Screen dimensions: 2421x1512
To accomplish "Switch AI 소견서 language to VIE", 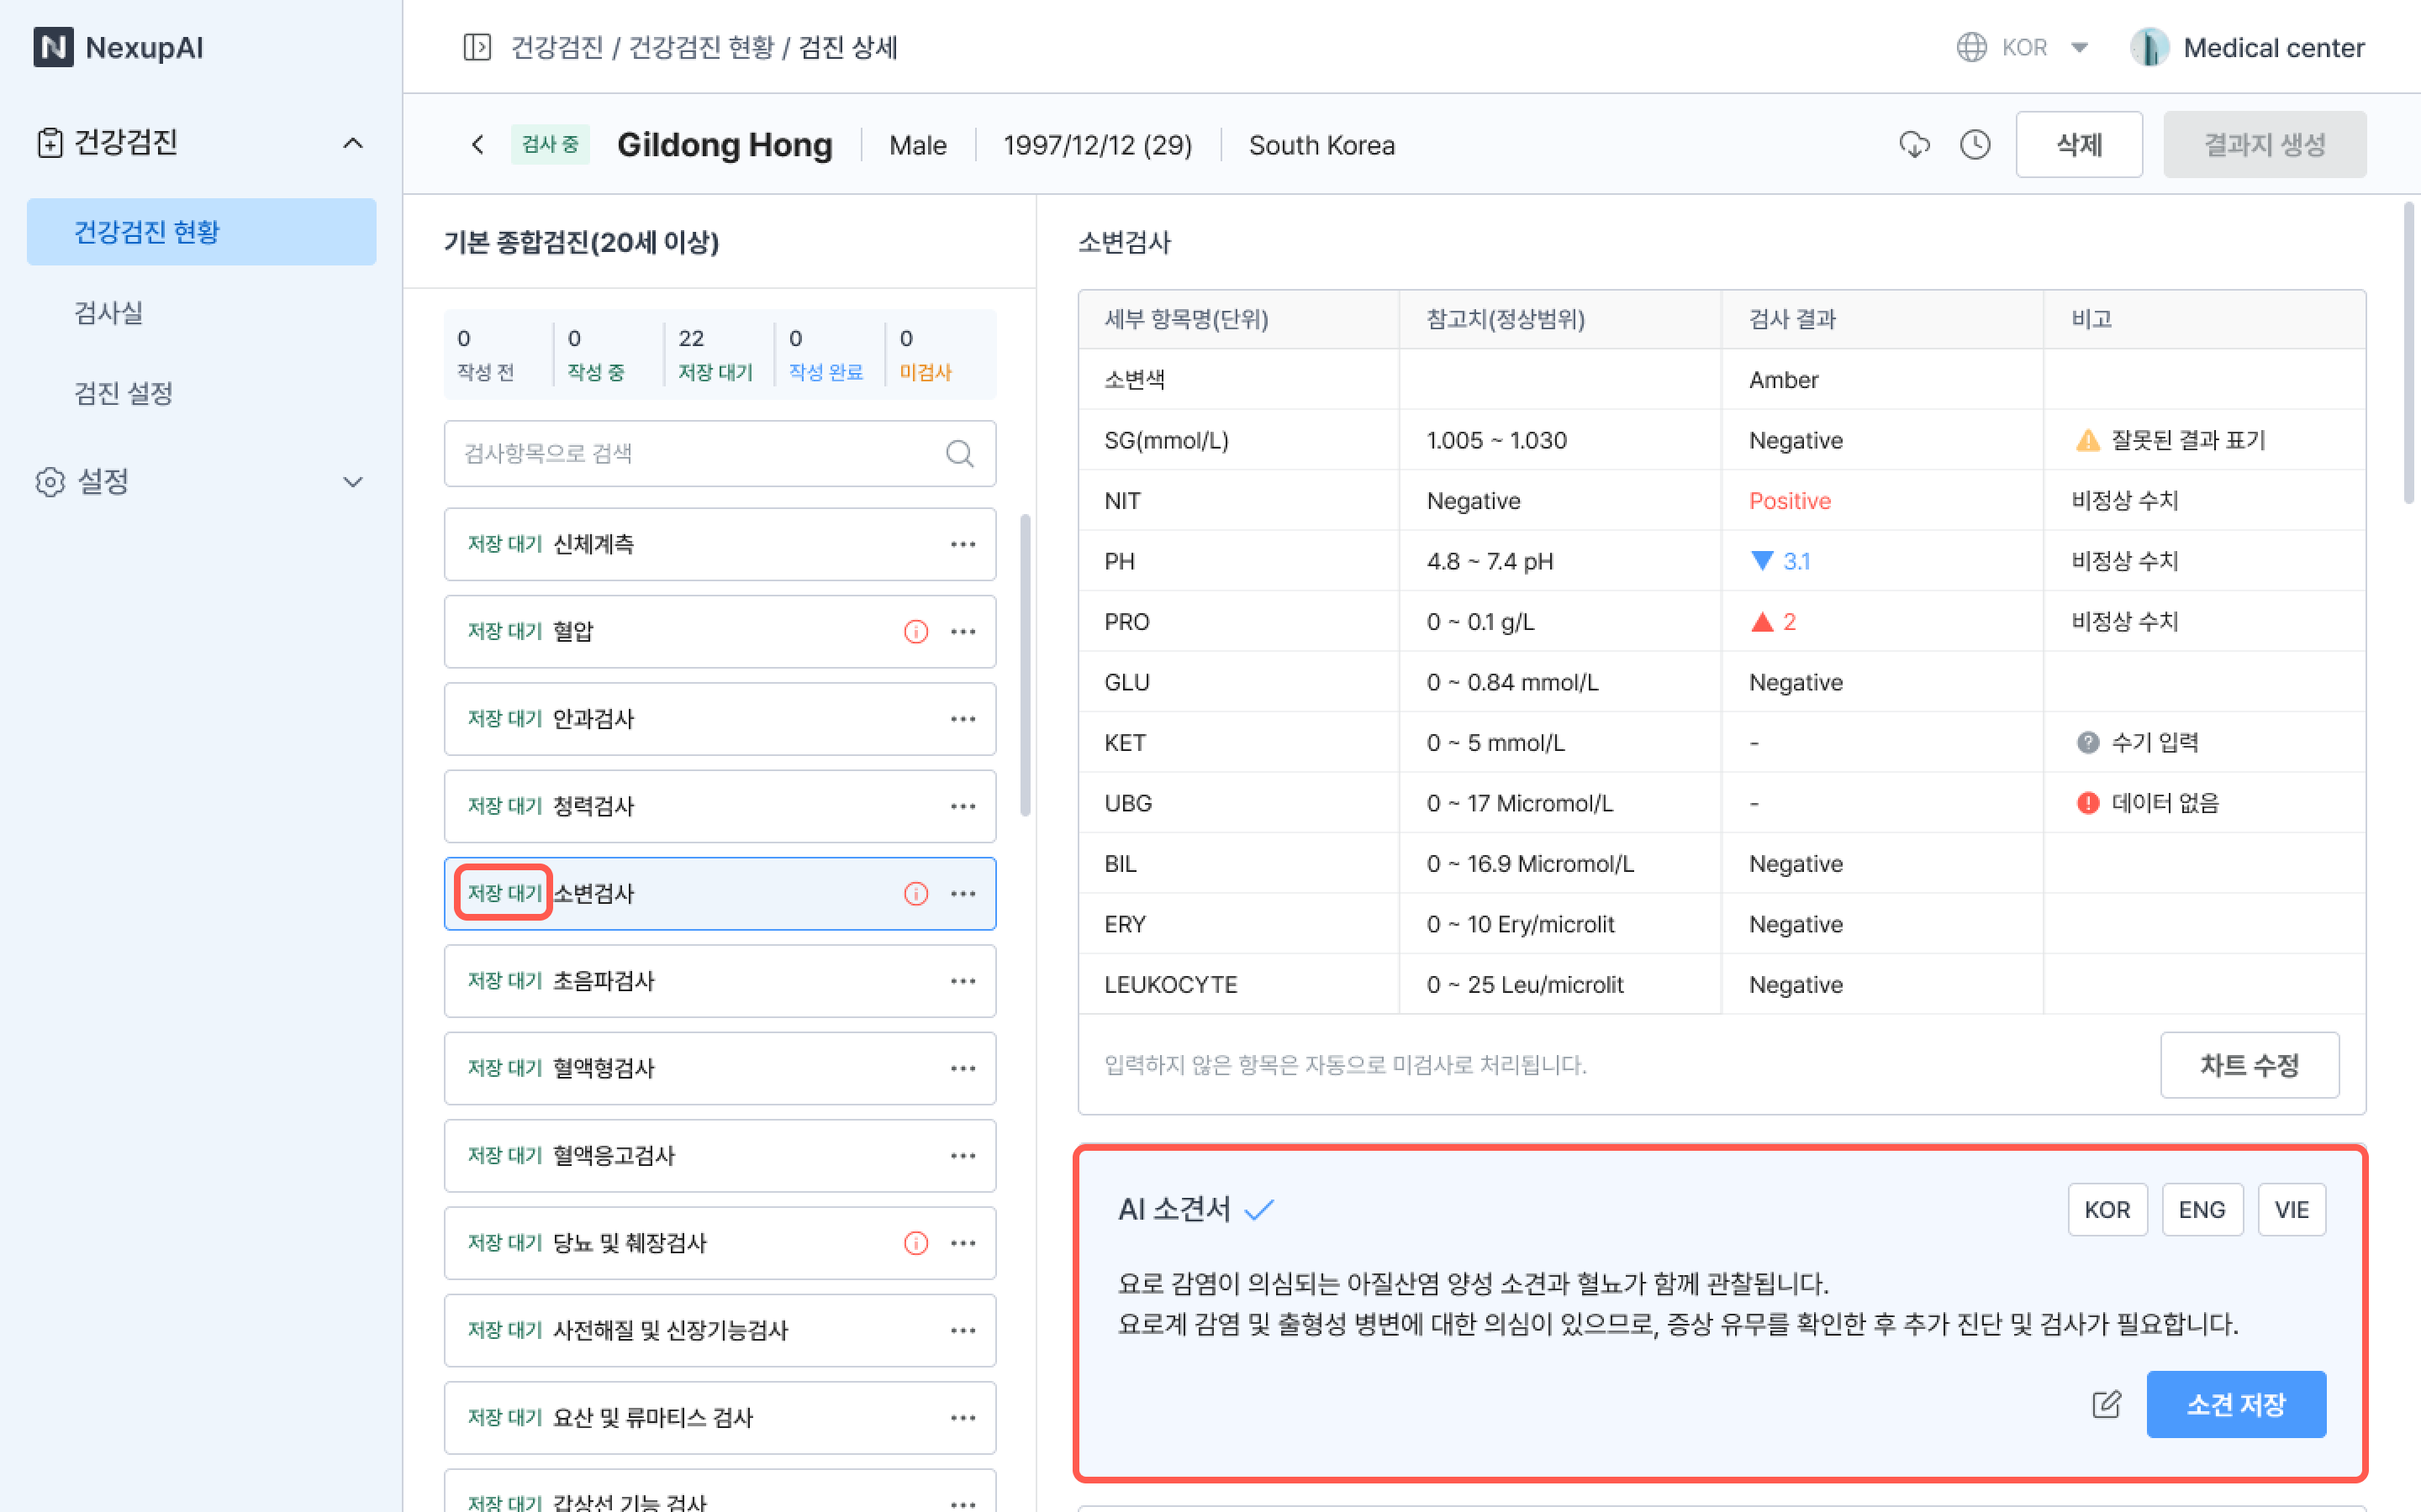I will [2291, 1210].
